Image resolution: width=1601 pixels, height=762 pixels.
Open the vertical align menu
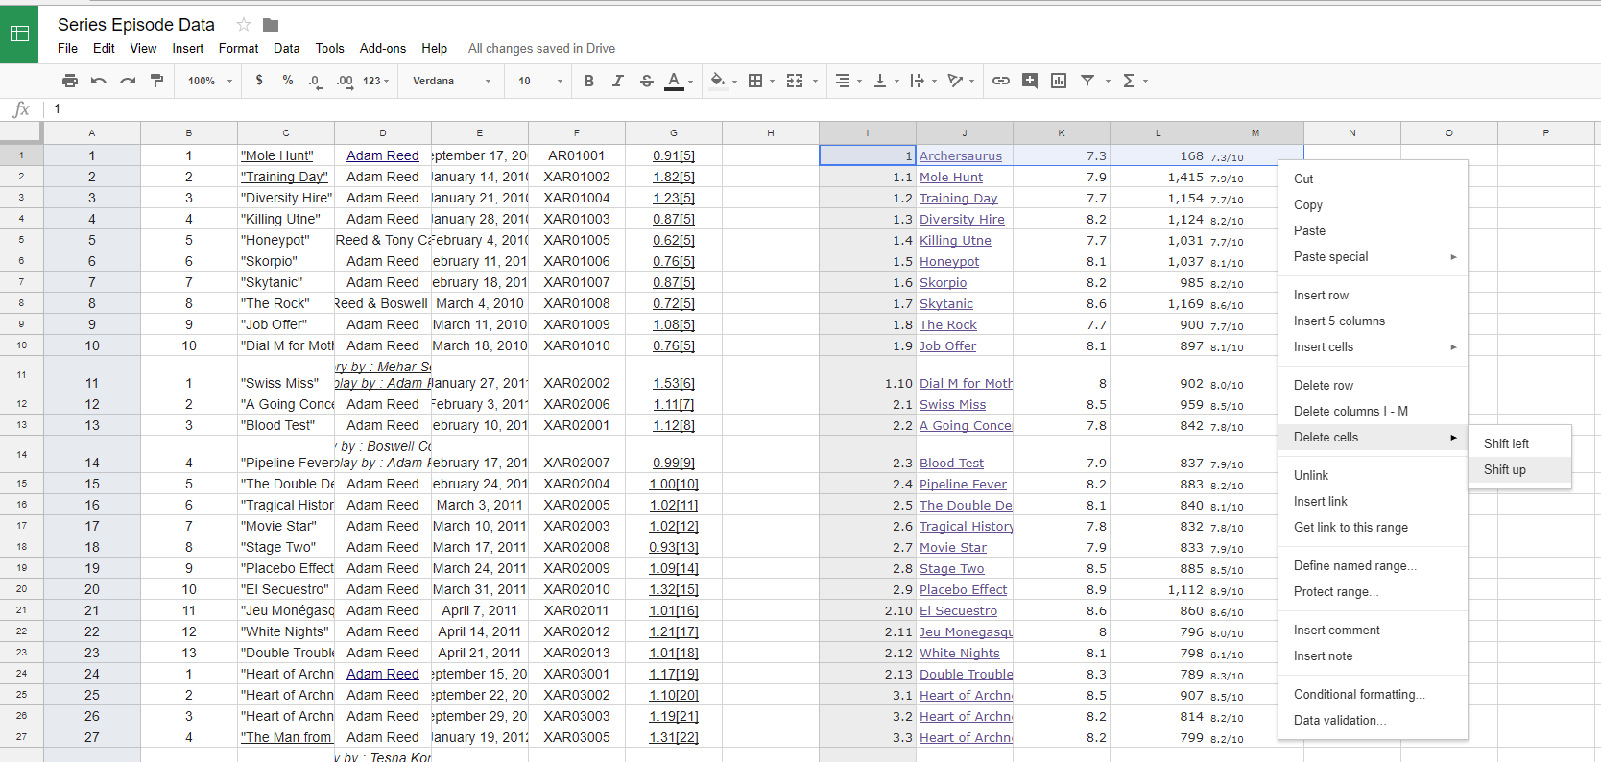885,81
